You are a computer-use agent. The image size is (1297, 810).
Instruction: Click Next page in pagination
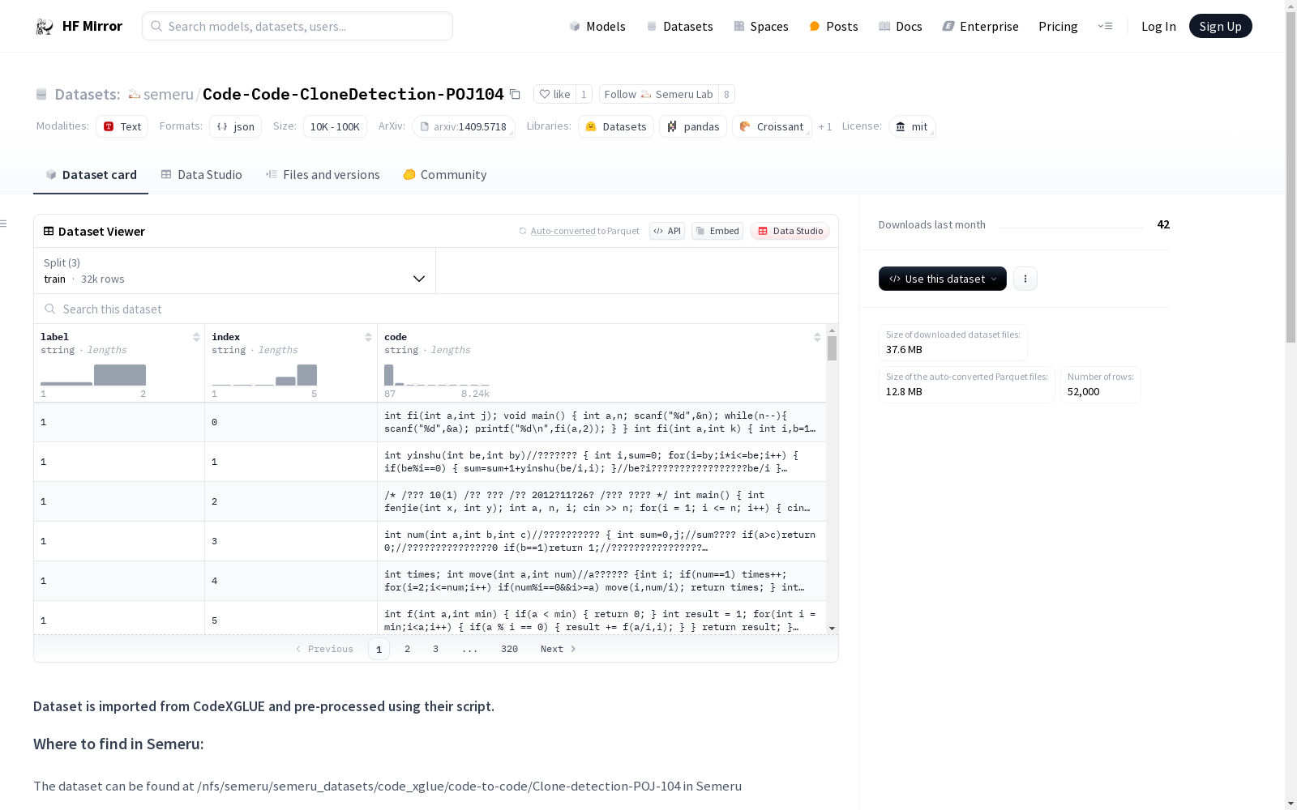pyautogui.click(x=559, y=649)
